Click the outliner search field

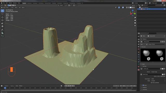[x=151, y=5]
